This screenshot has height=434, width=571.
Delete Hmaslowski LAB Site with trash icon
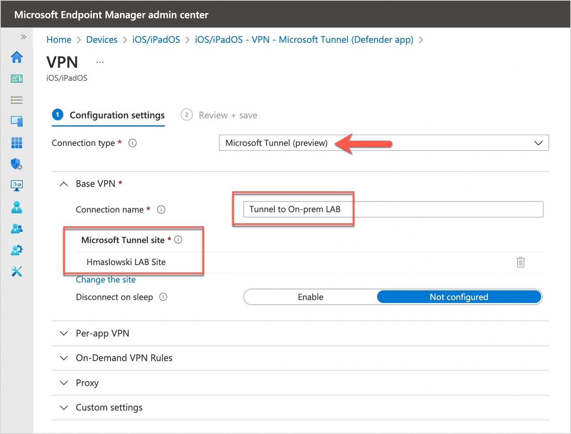520,262
